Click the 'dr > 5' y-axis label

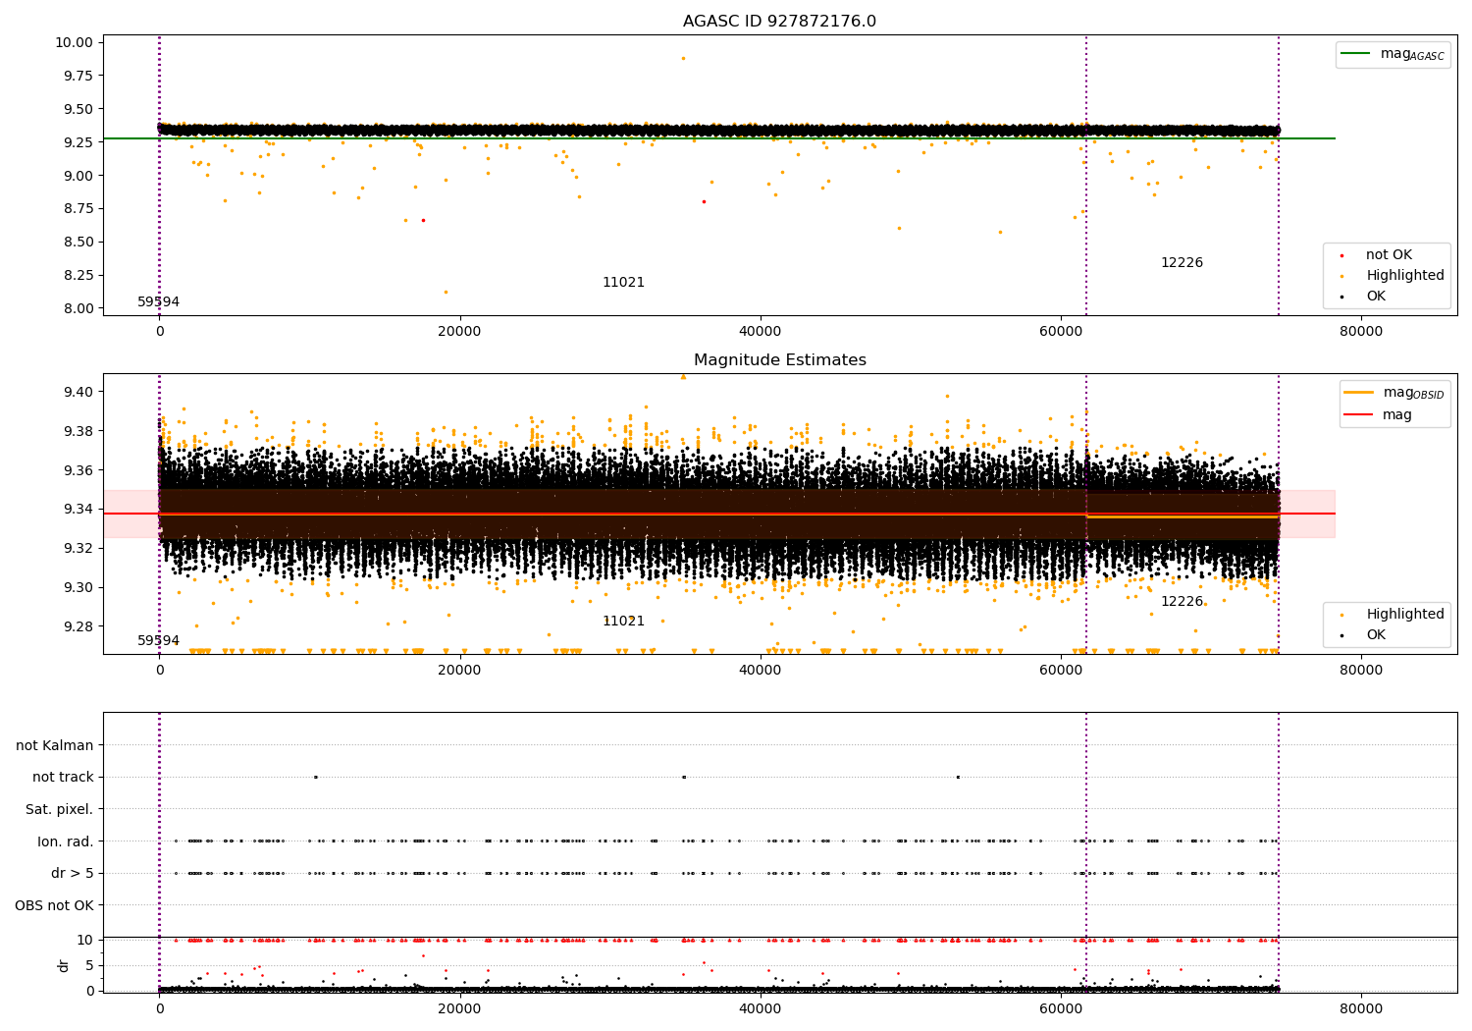click(72, 873)
